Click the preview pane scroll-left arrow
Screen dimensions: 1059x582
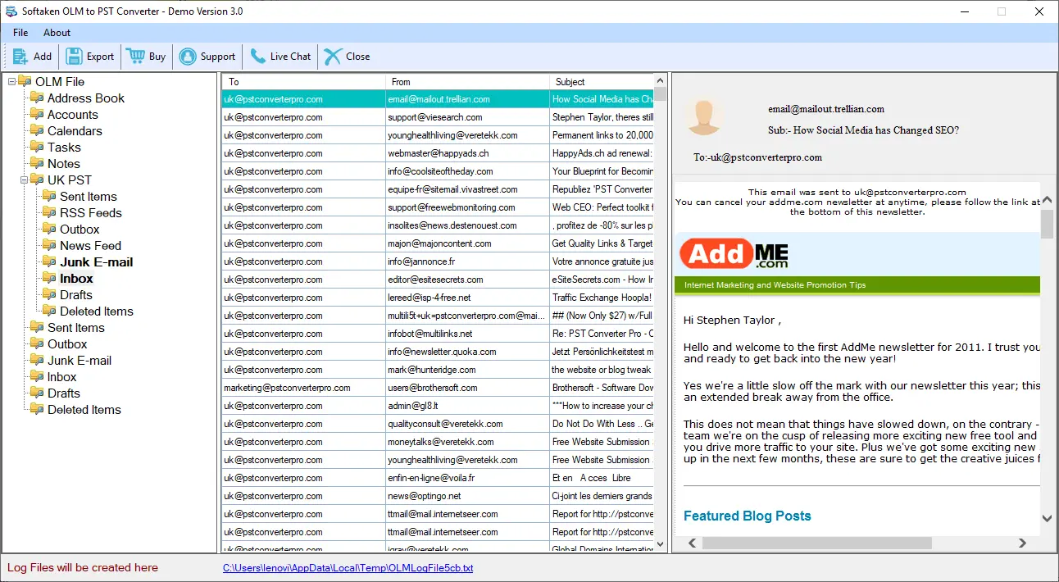pyautogui.click(x=693, y=543)
